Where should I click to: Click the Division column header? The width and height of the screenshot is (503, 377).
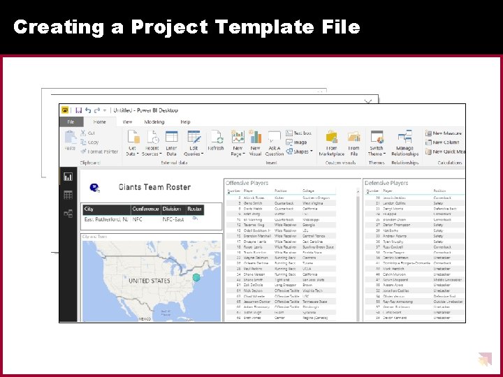(173, 209)
